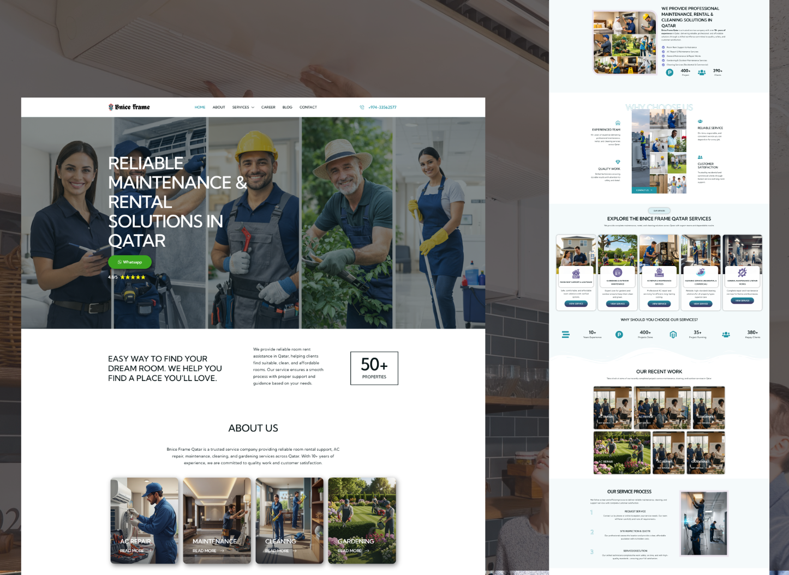Click the diamond icon above Quality Work

pos(618,162)
